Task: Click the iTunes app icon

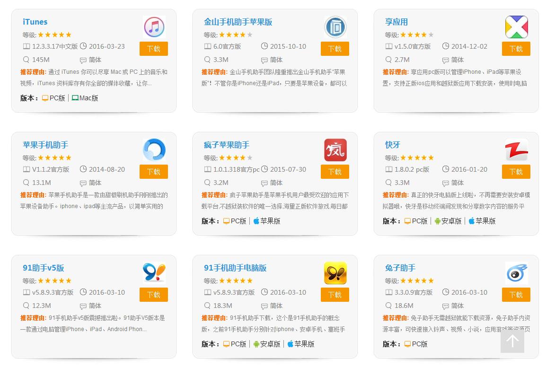Action: 154,27
